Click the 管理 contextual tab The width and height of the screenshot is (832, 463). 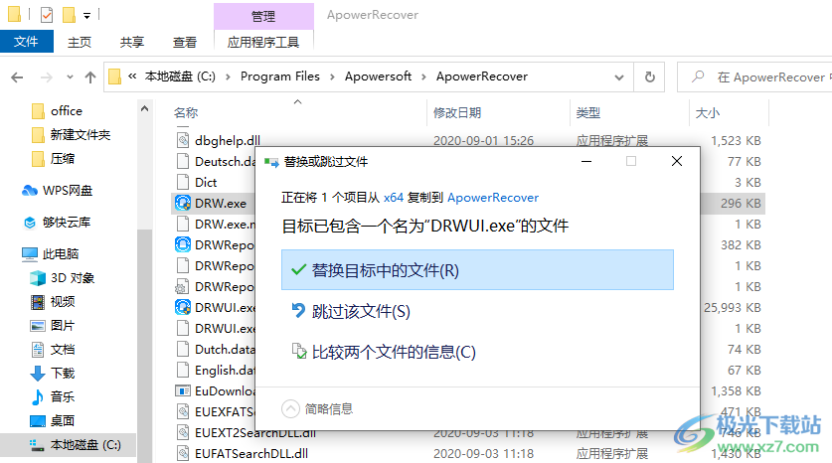click(263, 16)
